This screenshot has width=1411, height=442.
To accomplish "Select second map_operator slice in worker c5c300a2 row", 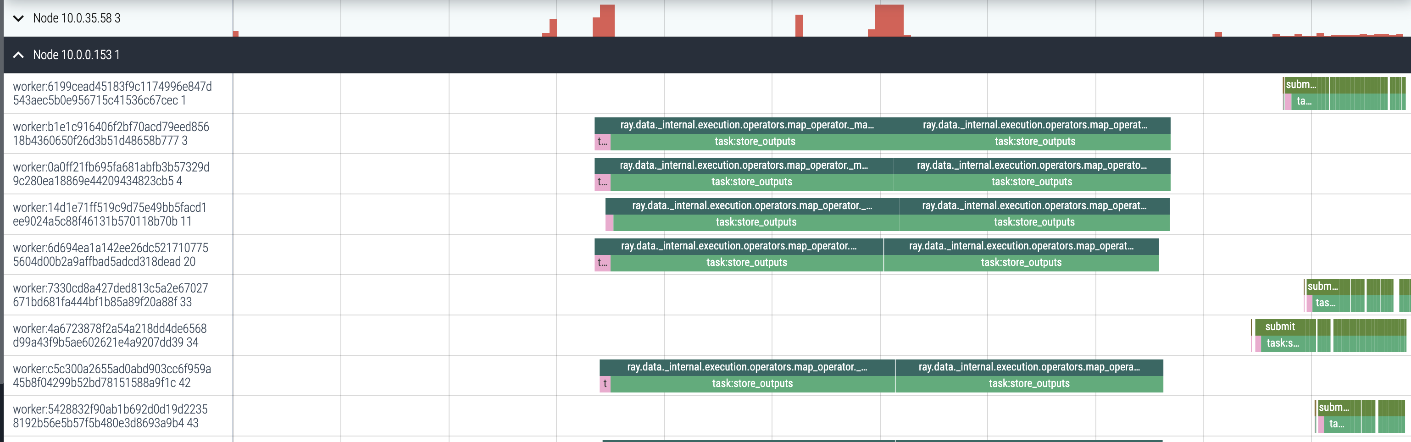I will coord(1029,368).
